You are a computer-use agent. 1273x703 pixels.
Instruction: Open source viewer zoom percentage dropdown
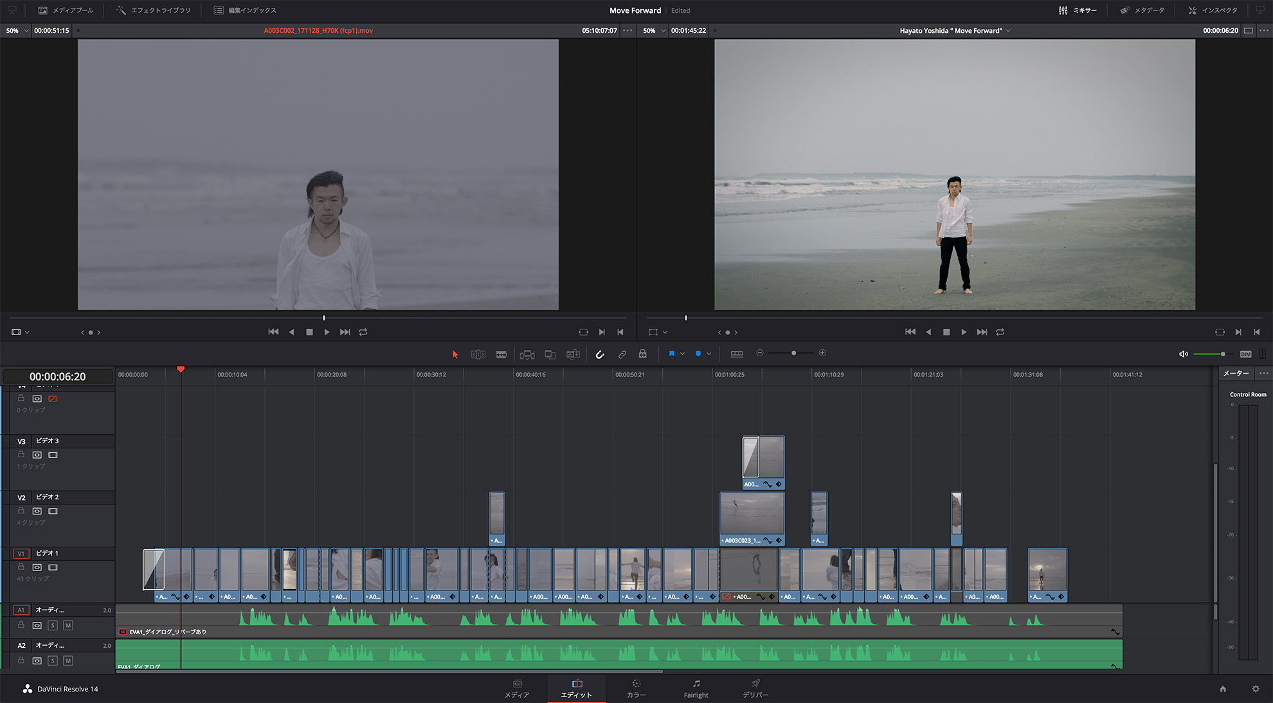(x=17, y=30)
